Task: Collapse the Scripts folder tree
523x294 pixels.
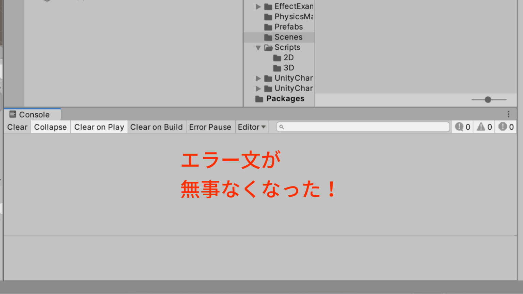Action: click(x=258, y=48)
